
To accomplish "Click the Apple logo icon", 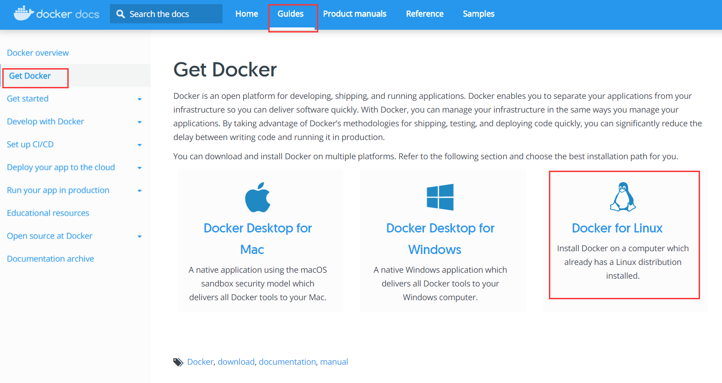I will (x=258, y=197).
